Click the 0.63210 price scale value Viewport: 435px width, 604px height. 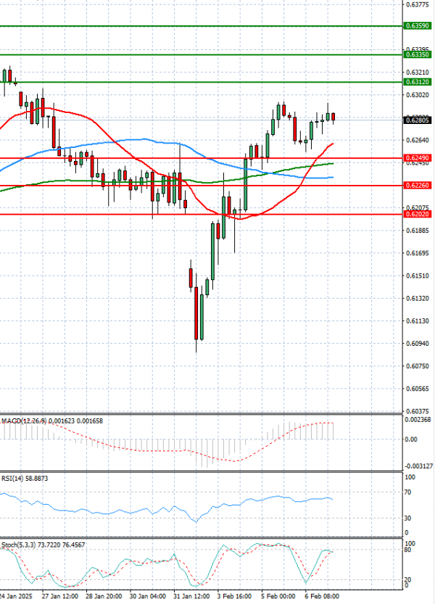point(418,73)
